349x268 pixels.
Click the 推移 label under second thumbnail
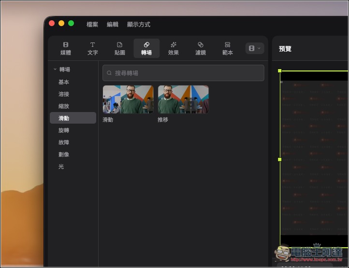coord(163,120)
